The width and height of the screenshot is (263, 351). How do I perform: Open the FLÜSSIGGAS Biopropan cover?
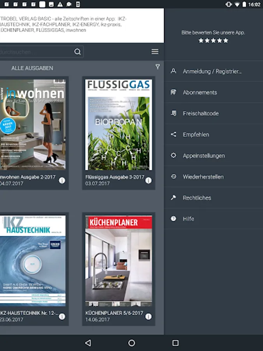[118, 124]
